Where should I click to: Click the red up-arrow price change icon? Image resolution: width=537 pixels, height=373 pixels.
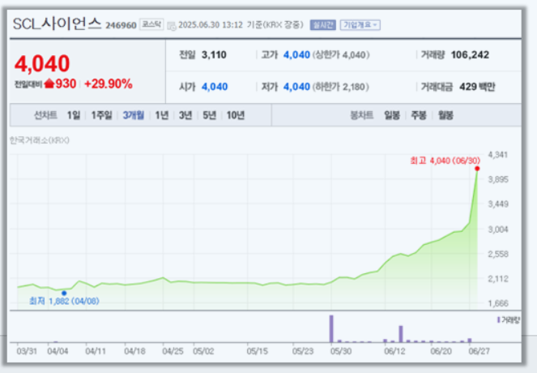pos(49,84)
